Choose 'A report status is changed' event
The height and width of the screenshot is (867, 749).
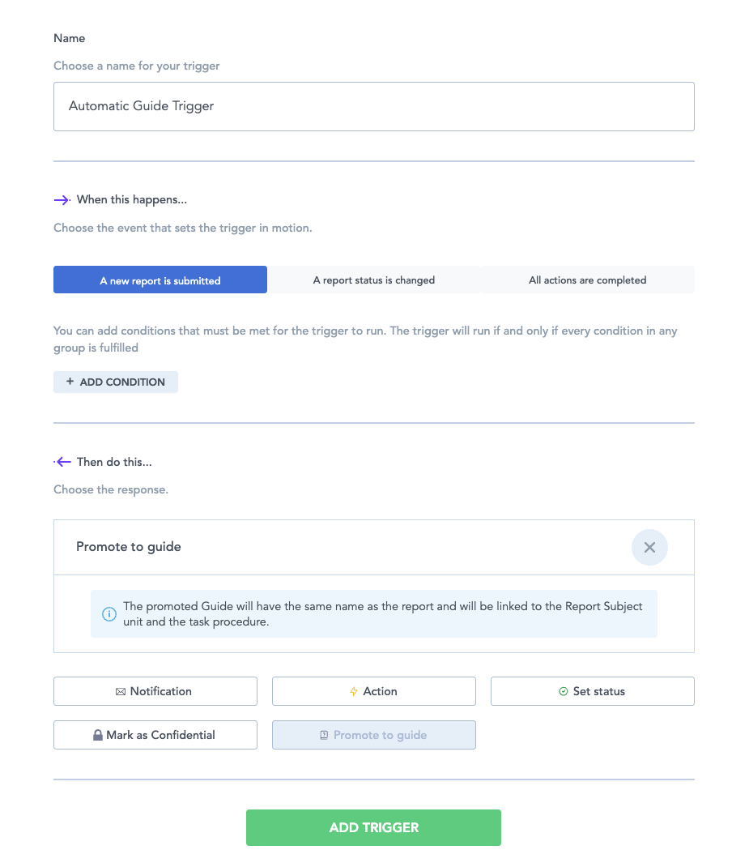[x=374, y=280]
